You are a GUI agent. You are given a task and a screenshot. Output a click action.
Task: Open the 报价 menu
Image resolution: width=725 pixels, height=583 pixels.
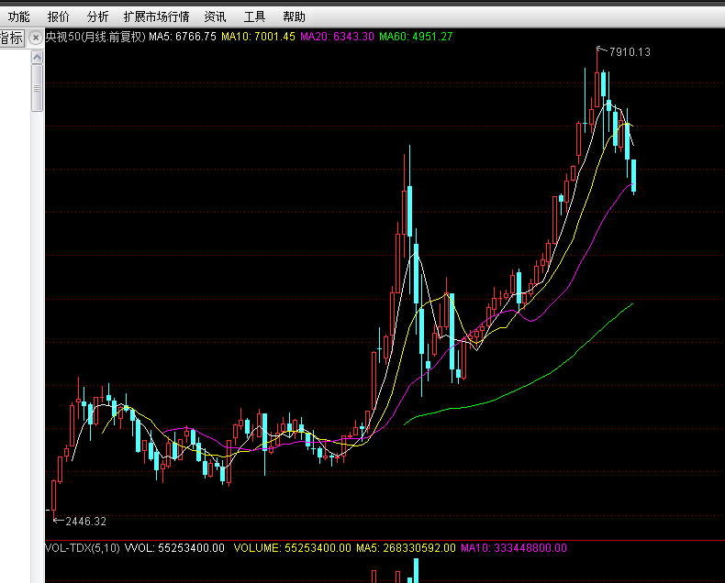[58, 17]
